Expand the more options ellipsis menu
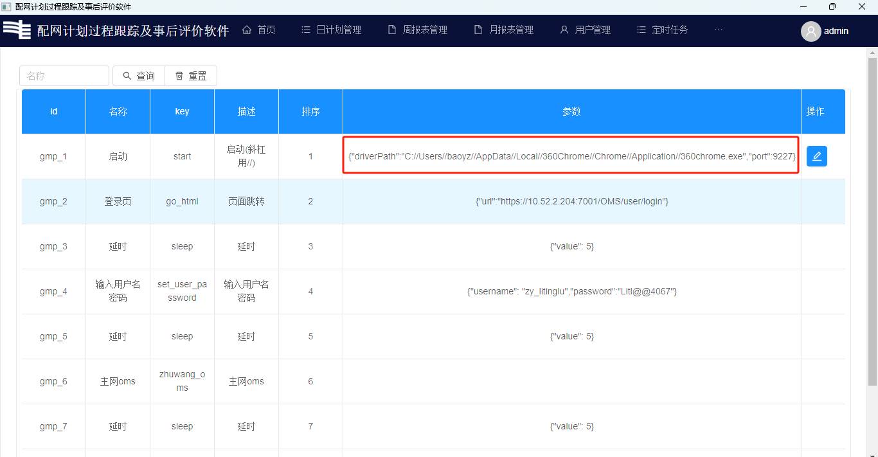The image size is (878, 457). click(x=719, y=30)
